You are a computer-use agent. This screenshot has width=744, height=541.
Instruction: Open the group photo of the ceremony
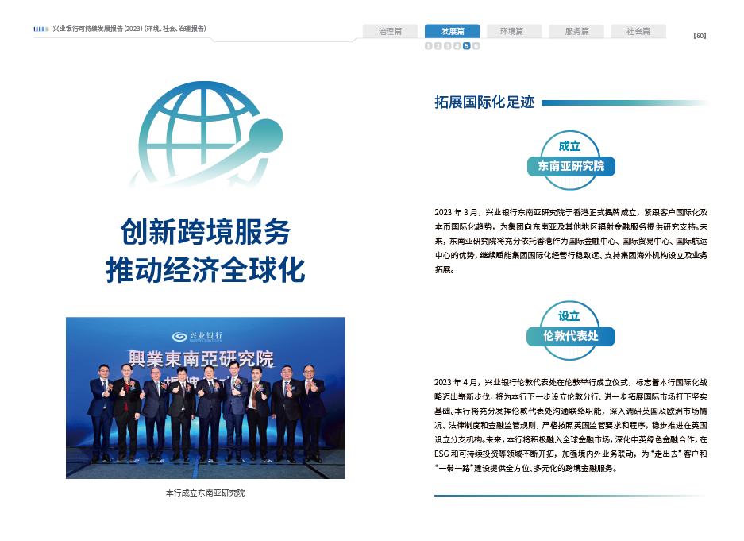pyautogui.click(x=205, y=397)
